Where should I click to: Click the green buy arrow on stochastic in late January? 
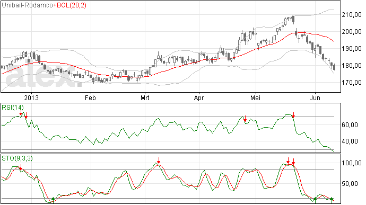(x=53, y=200)
